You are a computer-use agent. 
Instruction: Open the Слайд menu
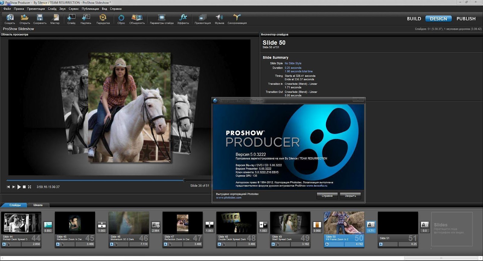pos(52,9)
